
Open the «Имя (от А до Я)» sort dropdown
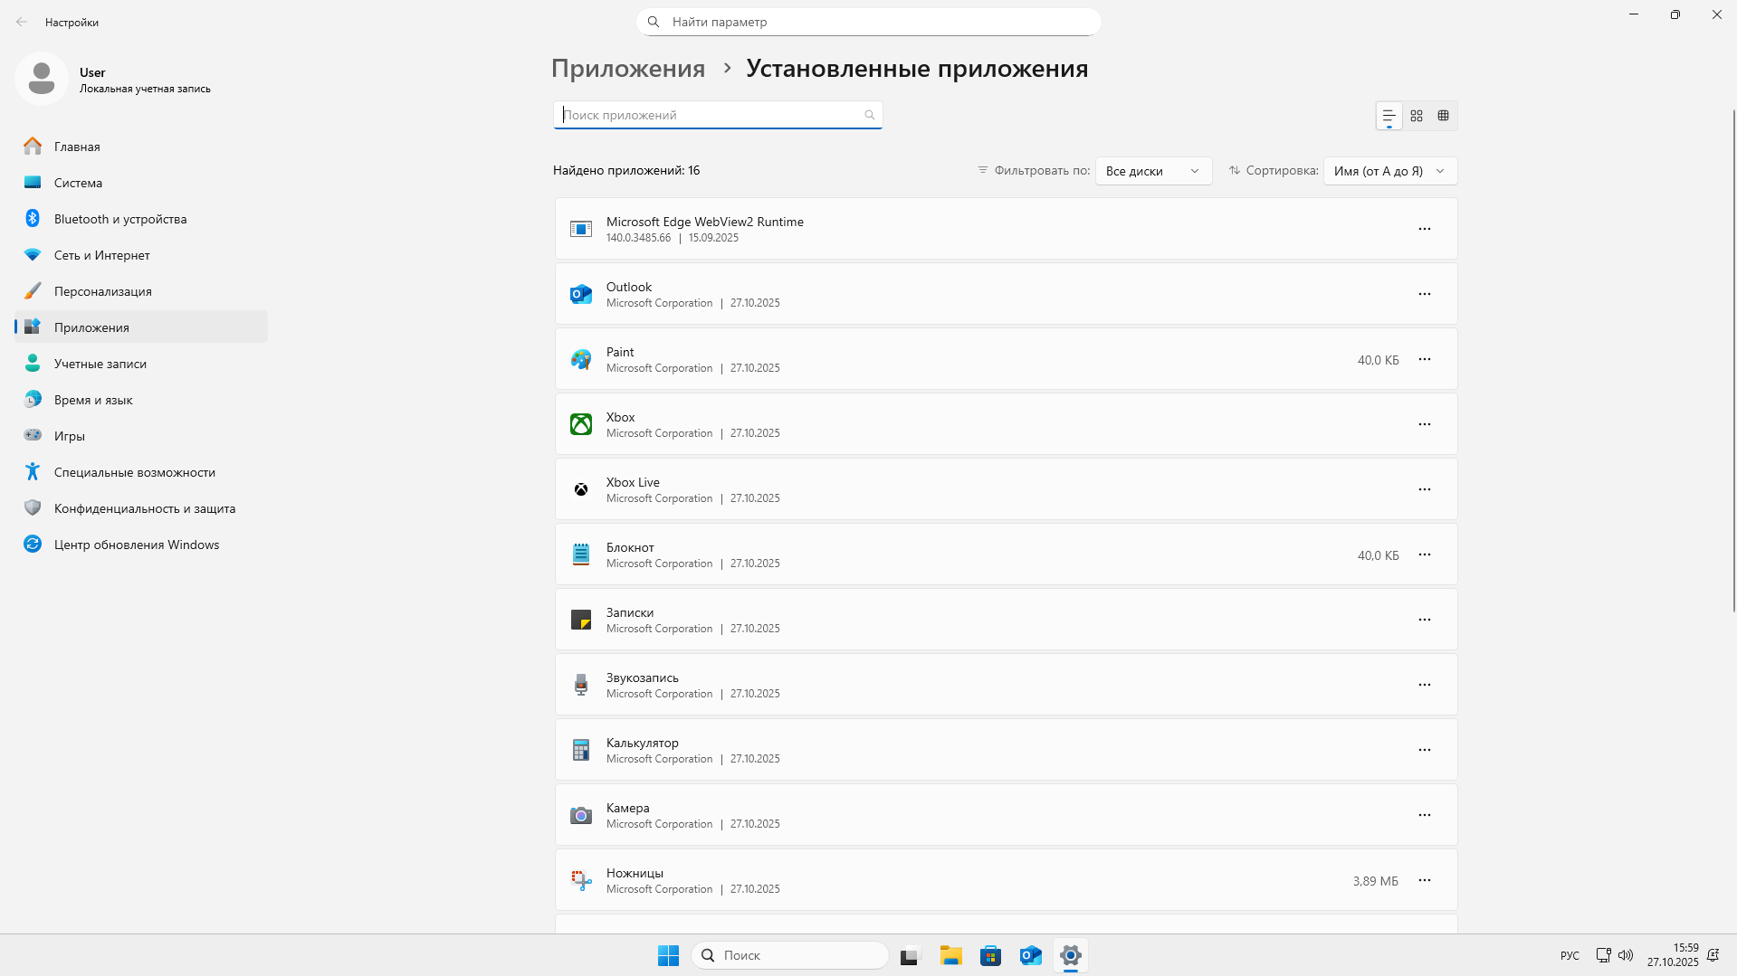(x=1389, y=170)
